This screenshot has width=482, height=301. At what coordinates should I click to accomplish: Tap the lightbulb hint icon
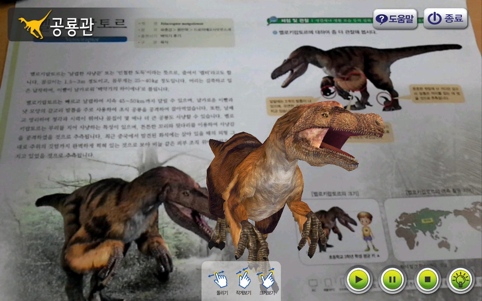460,280
